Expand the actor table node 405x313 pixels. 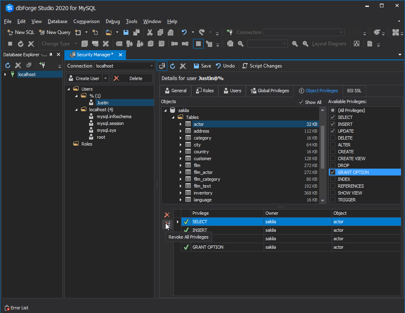pyautogui.click(x=180, y=124)
